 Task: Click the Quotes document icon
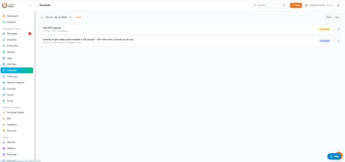click(4, 52)
